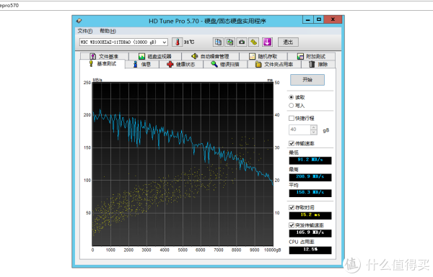Click the copy screenshot to clipboard icon
This screenshot has width=433, height=277.
(x=229, y=42)
